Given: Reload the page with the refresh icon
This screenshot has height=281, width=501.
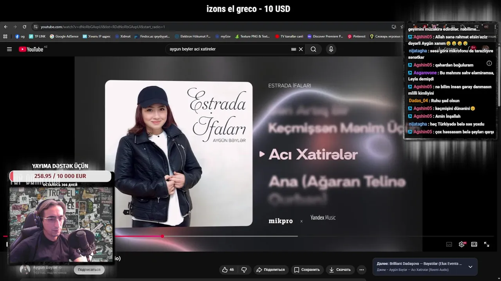Looking at the screenshot, I should pyautogui.click(x=24, y=27).
